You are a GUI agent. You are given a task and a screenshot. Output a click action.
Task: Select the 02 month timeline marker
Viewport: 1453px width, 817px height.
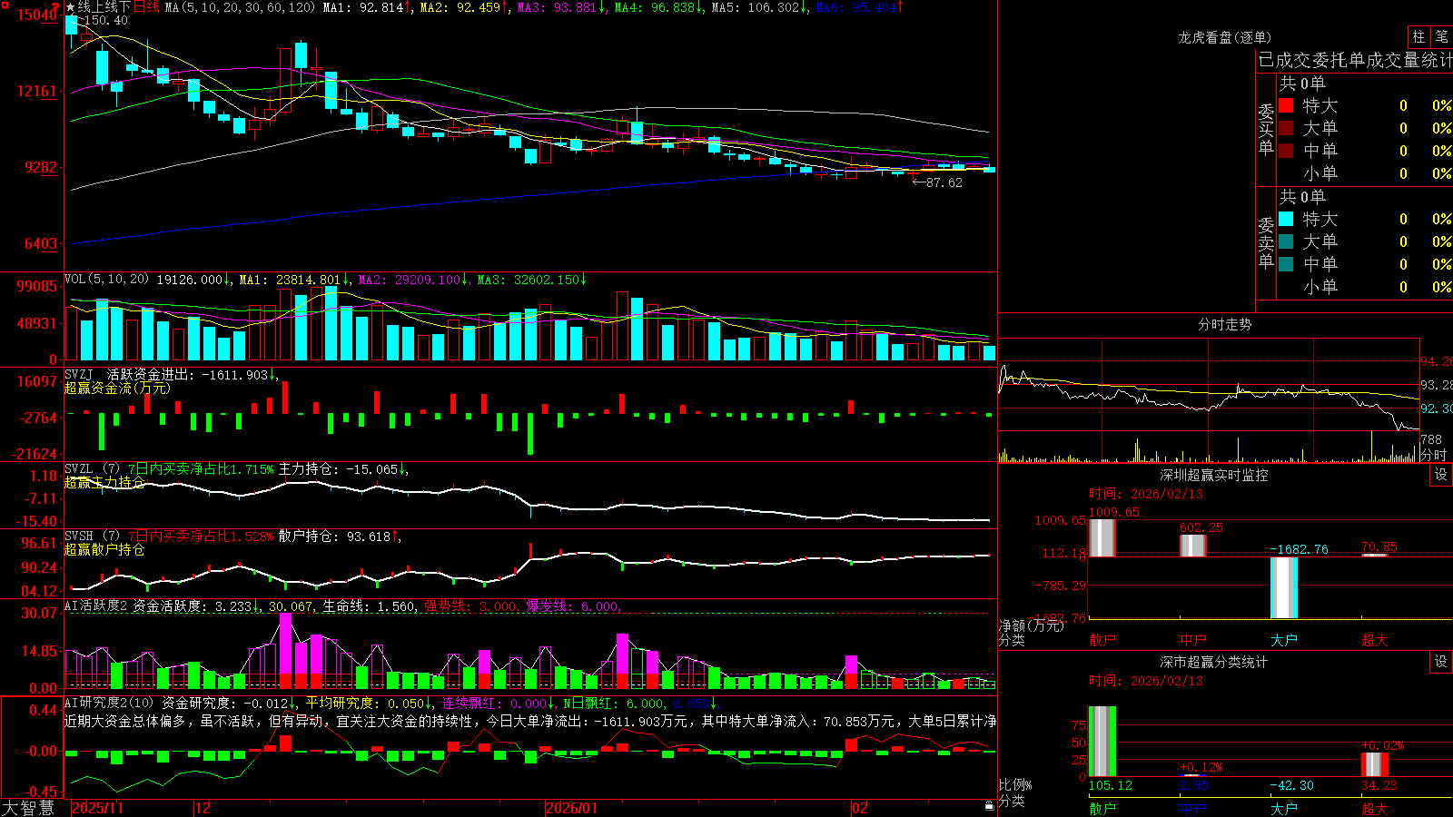(860, 808)
